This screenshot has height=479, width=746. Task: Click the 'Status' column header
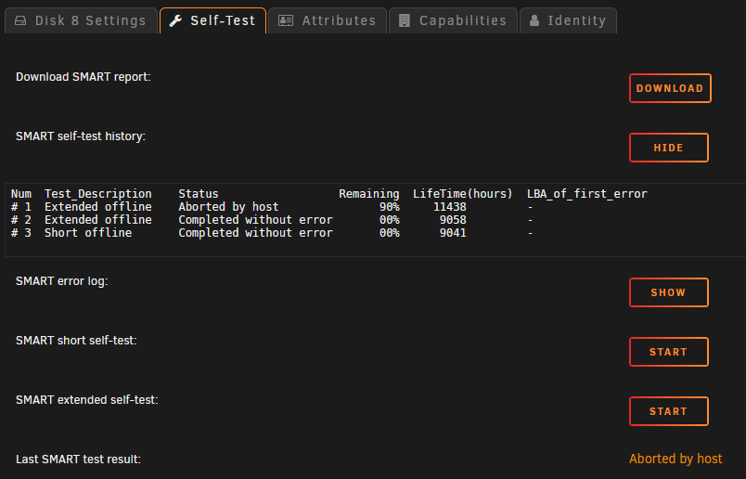199,194
